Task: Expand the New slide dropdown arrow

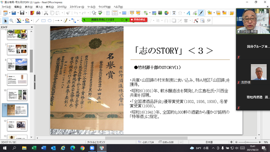Action: (x=214, y=13)
